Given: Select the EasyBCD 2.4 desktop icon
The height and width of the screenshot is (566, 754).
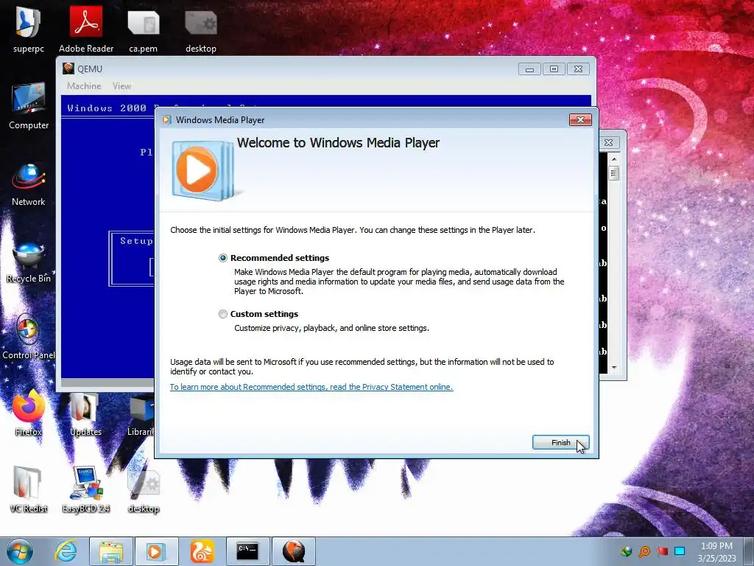Looking at the screenshot, I should (85, 489).
